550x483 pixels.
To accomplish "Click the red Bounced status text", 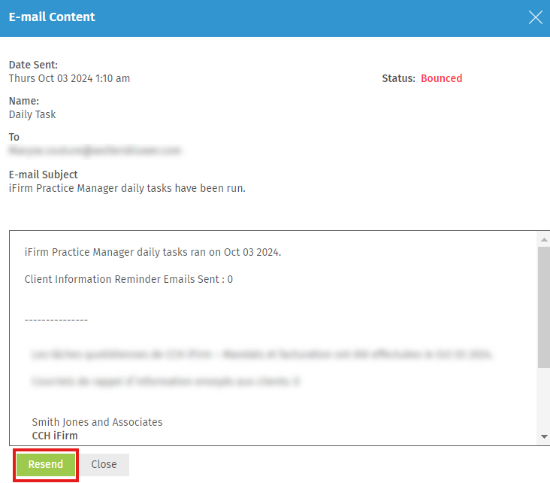I will pyautogui.click(x=441, y=78).
